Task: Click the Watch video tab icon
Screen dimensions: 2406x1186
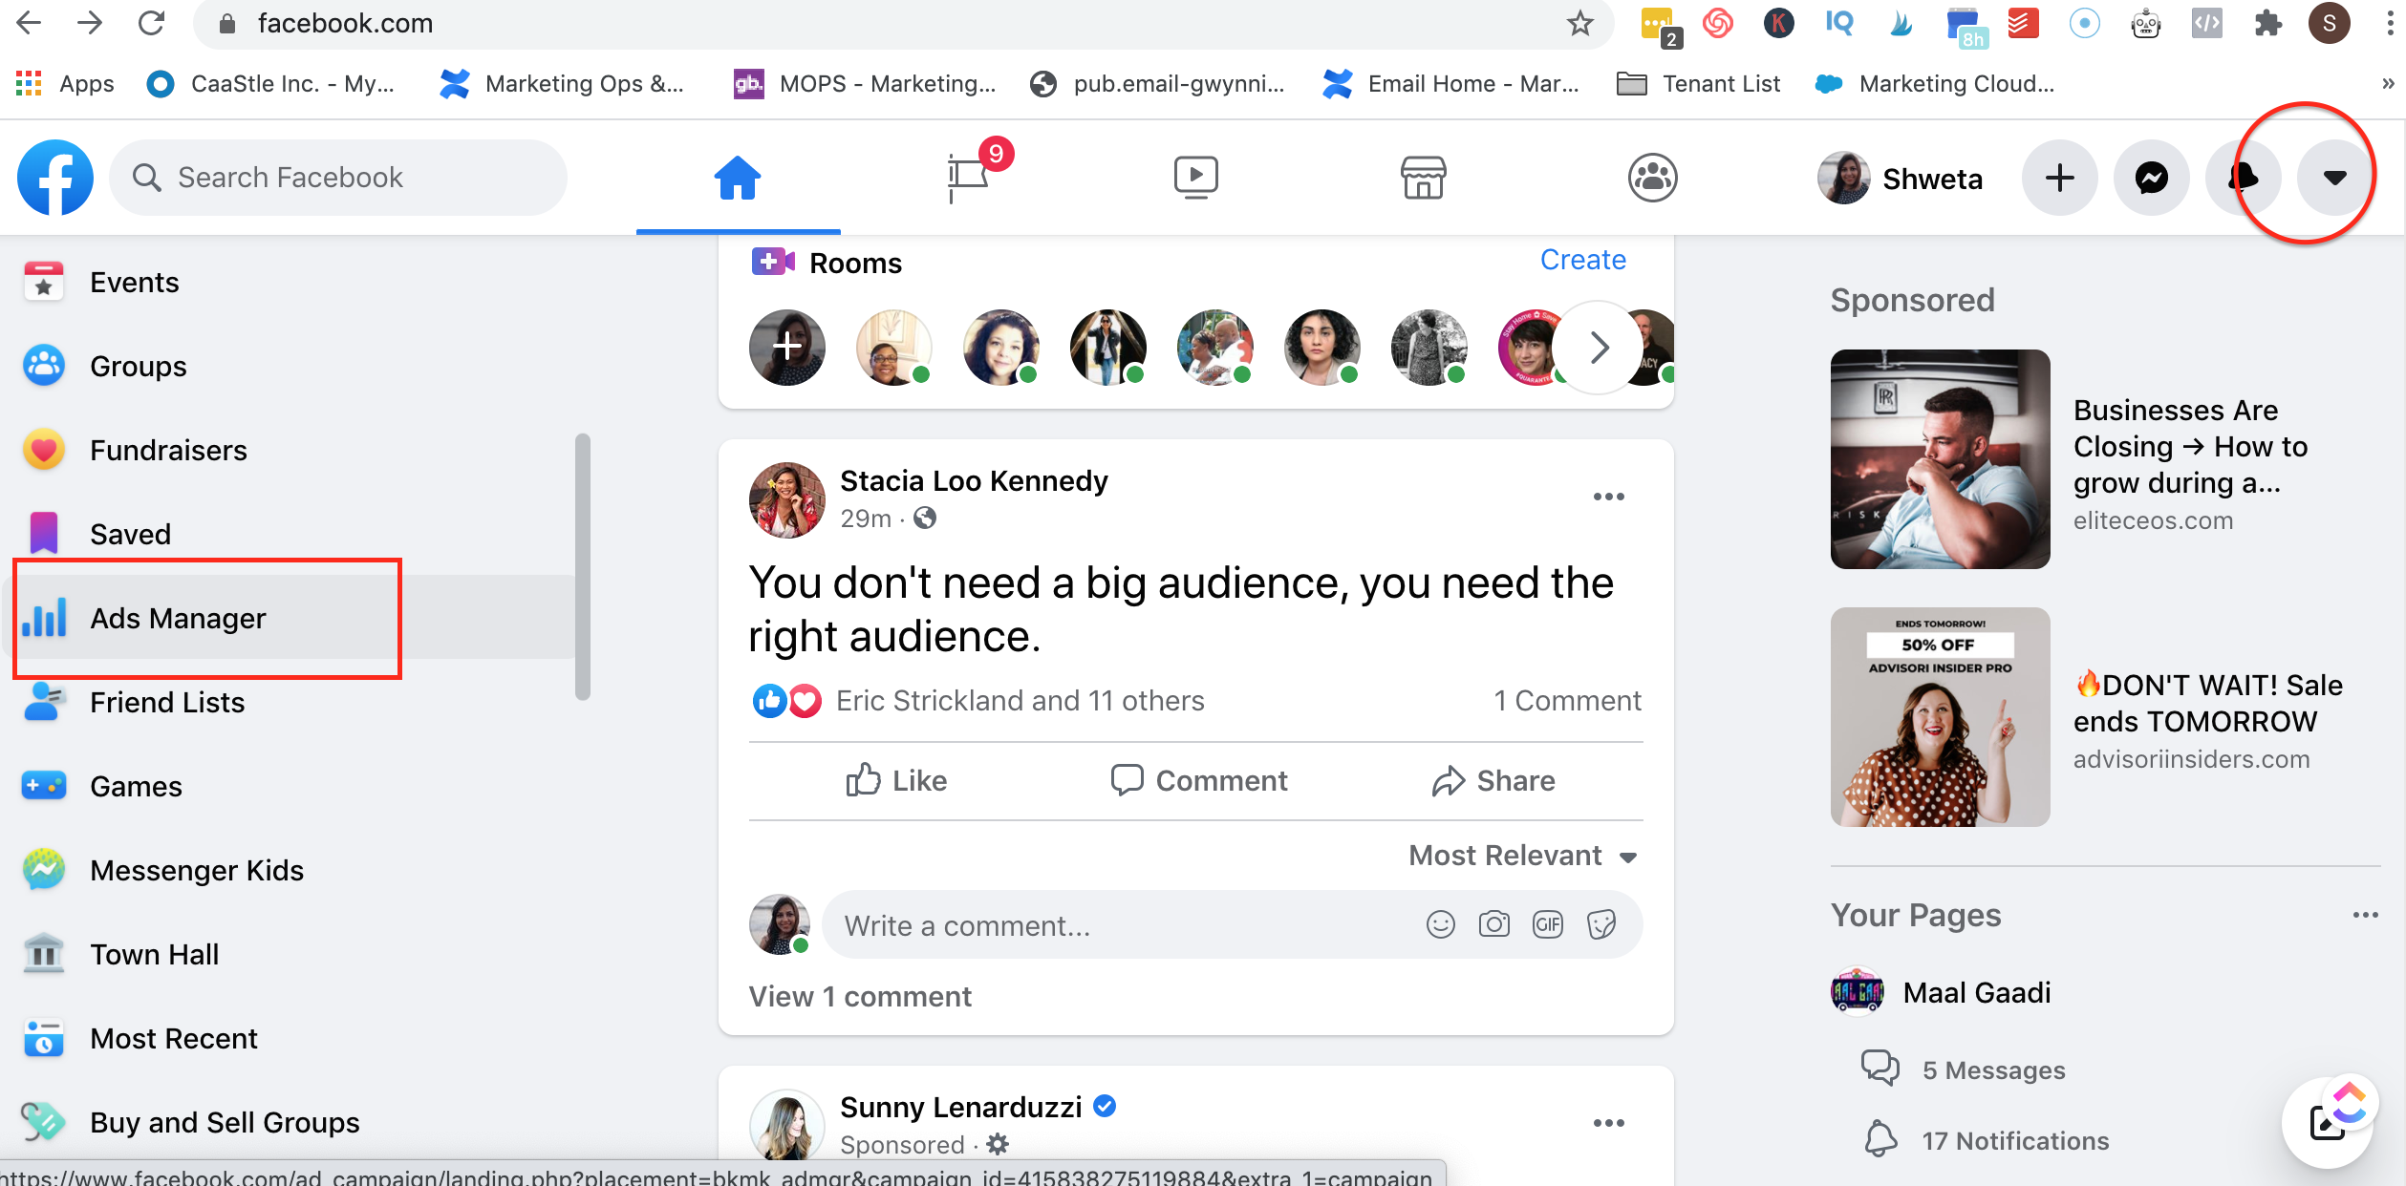Action: (1194, 178)
